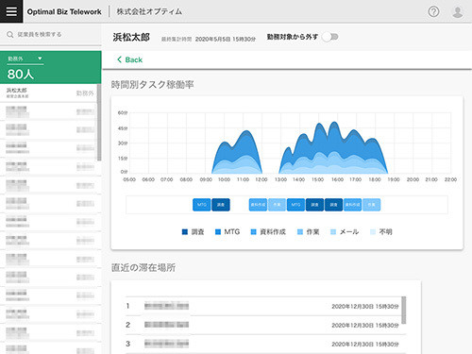
Task: Click the final 作業 task block
Action: point(371,205)
